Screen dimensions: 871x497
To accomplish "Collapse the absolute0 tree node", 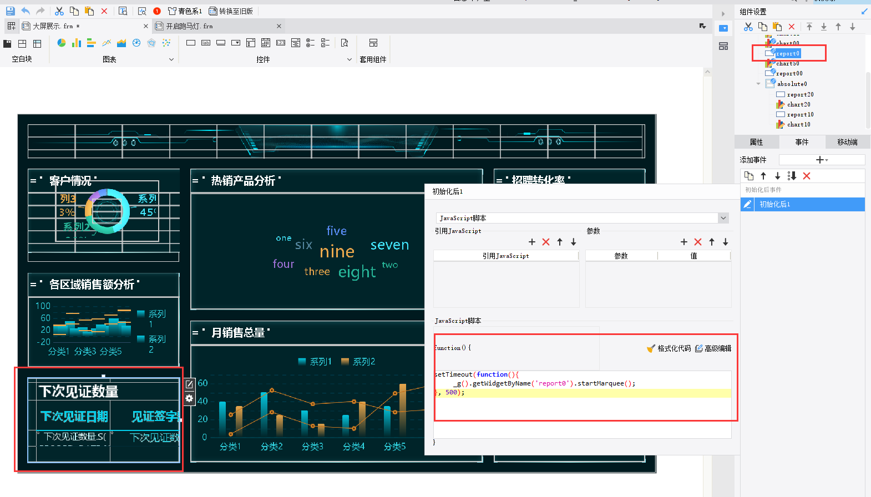I will [758, 84].
